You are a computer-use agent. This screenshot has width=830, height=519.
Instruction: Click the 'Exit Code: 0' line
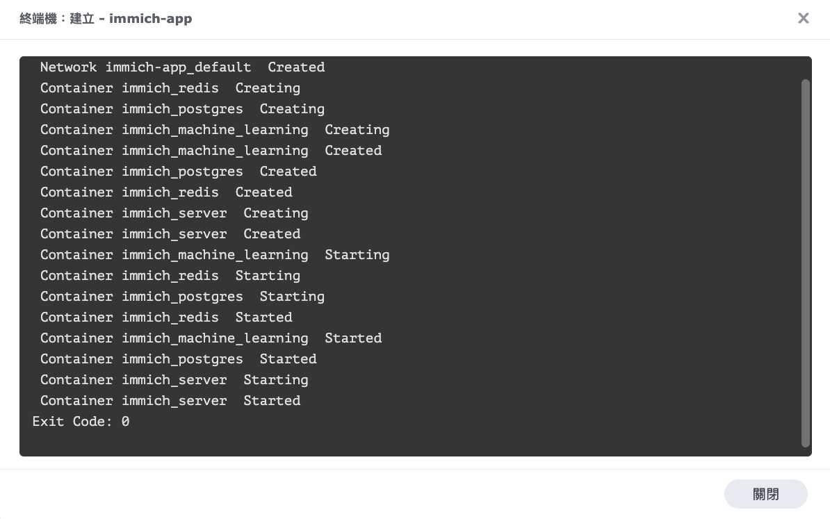pos(81,422)
